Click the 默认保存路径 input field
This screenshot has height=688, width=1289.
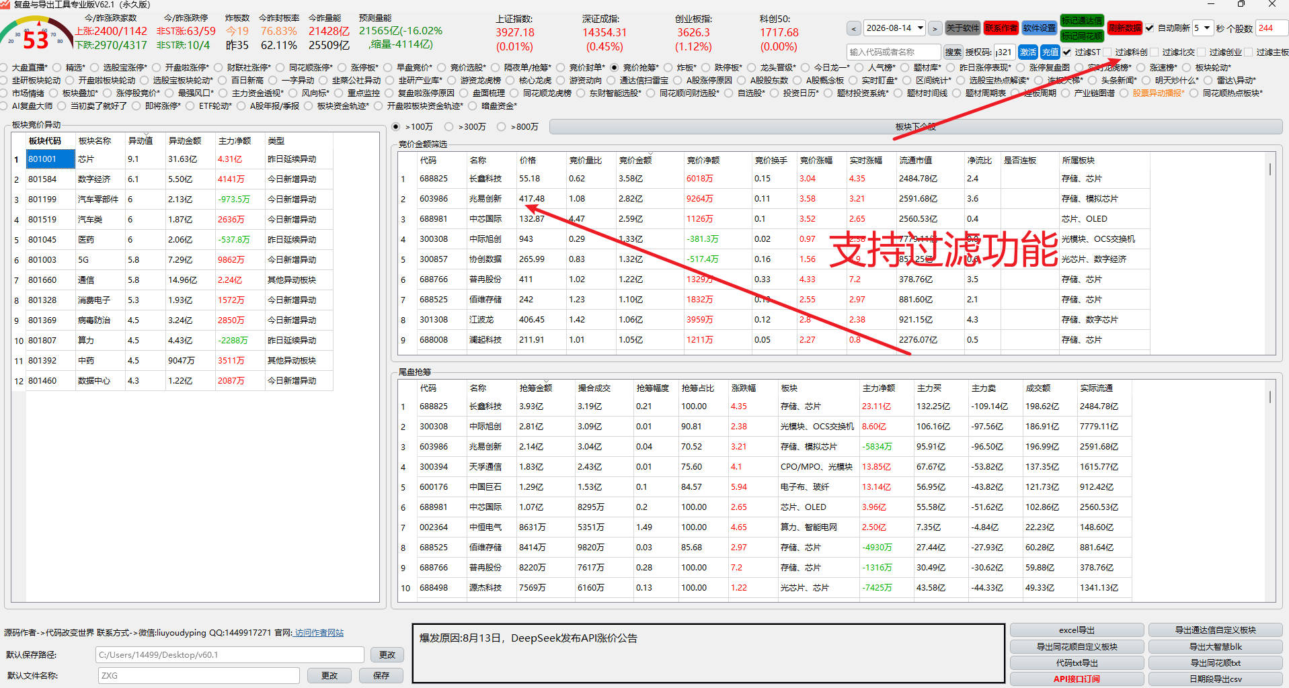pyautogui.click(x=230, y=654)
